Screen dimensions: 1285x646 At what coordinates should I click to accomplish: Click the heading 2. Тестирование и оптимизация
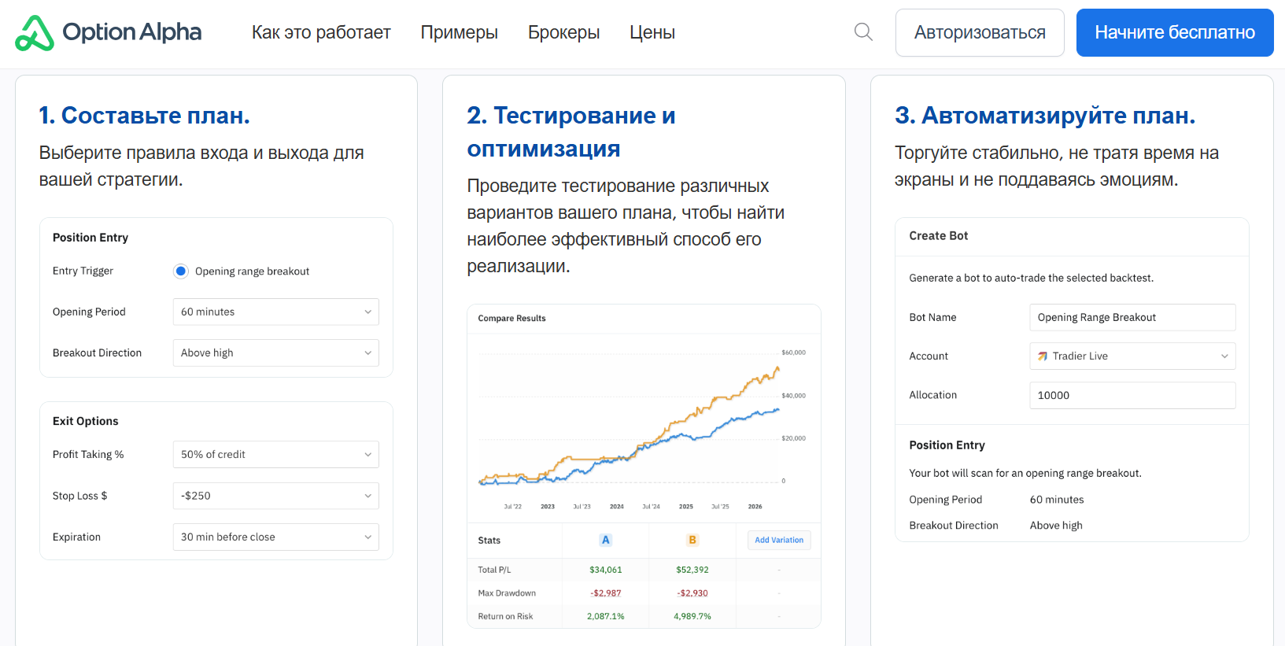[x=571, y=132]
